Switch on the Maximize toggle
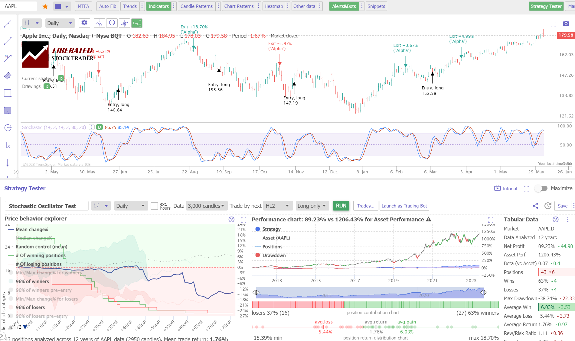The image size is (575, 341). coord(541,188)
